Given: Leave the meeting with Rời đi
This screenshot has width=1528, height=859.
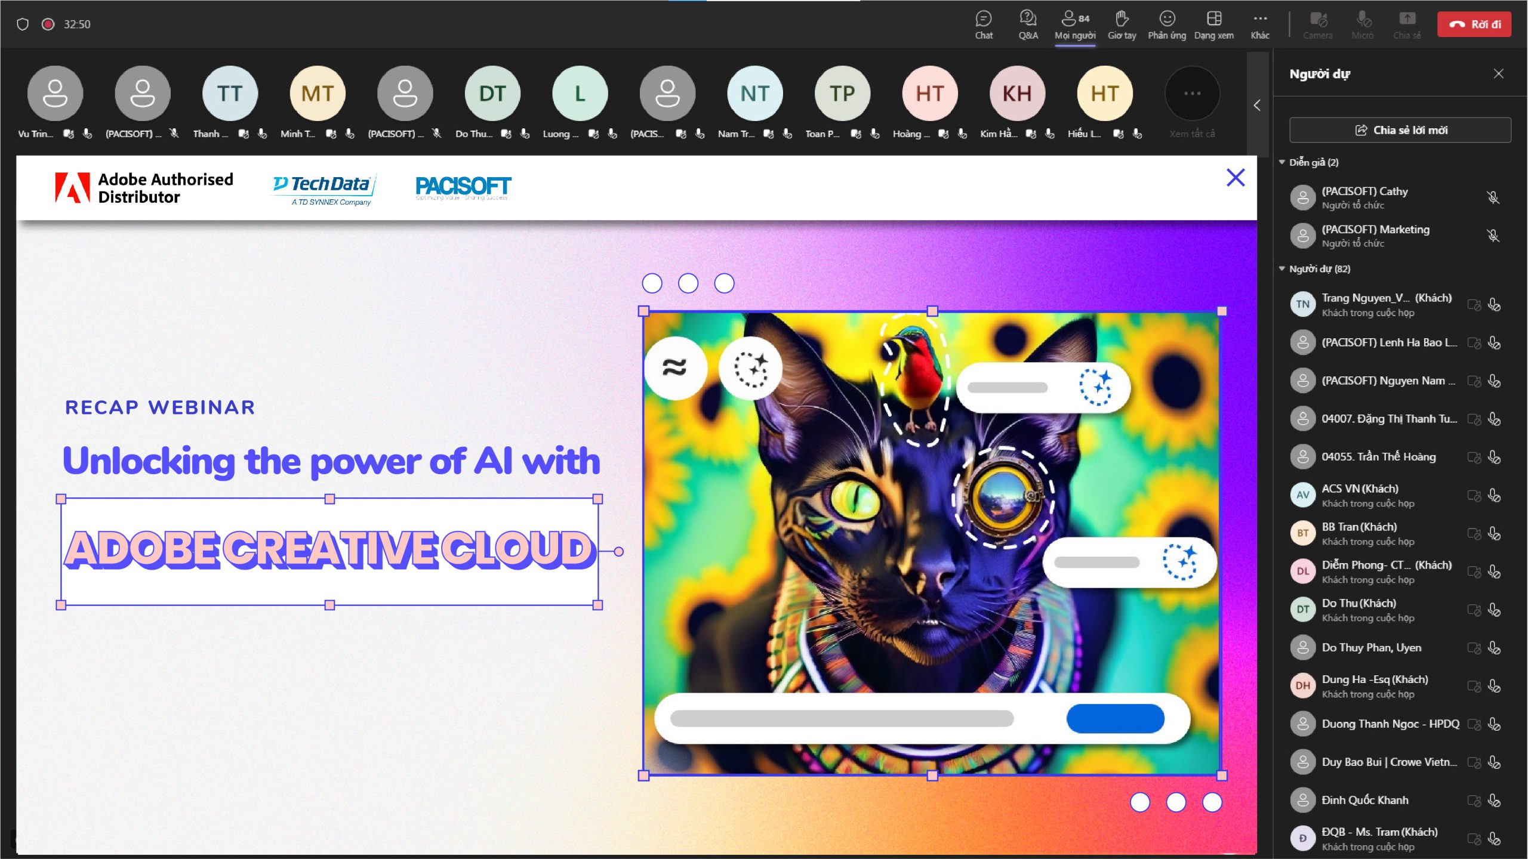Looking at the screenshot, I should [x=1474, y=24].
